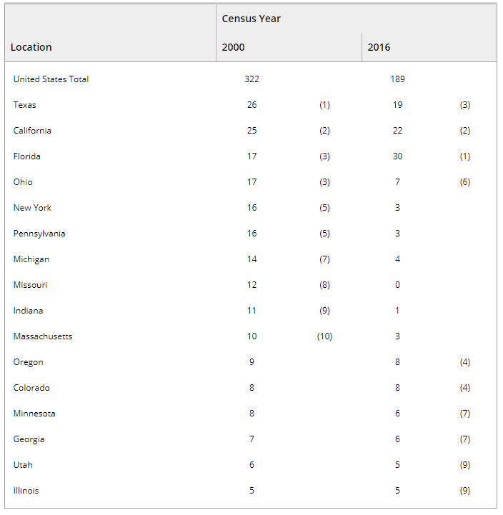Click the Utah location cell
The width and height of the screenshot is (503, 515).
tap(23, 465)
